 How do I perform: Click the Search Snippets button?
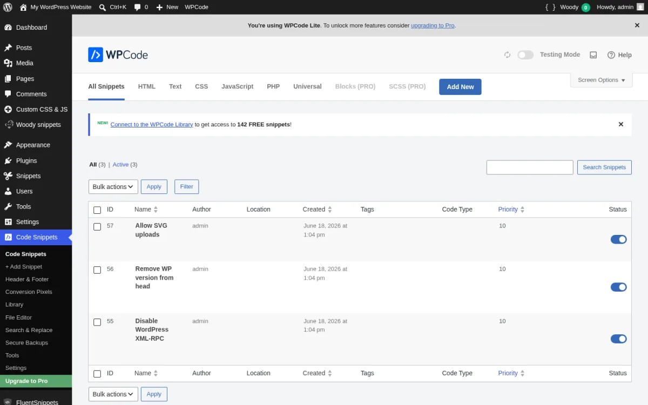604,167
